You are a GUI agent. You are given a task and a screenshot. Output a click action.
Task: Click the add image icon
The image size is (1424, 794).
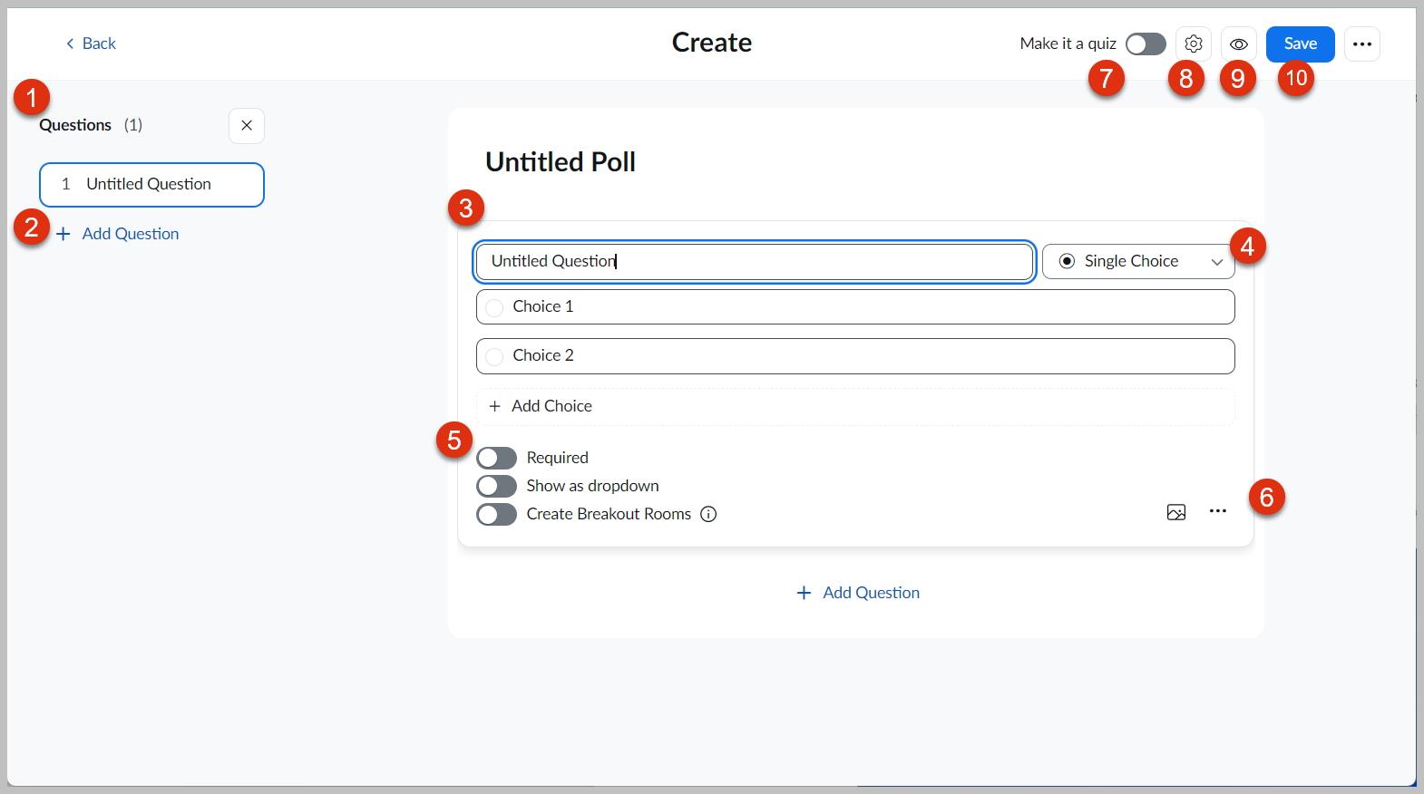pos(1175,512)
